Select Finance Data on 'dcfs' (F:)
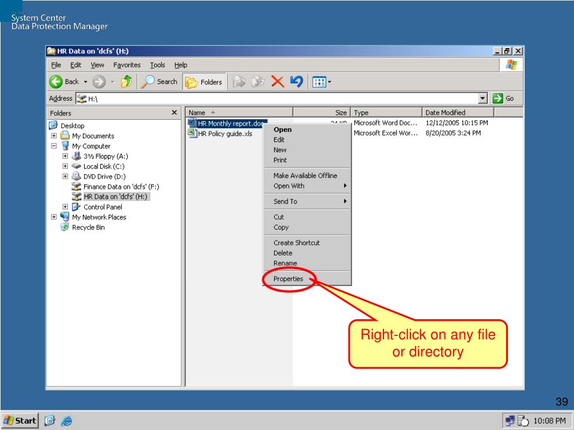Image resolution: width=574 pixels, height=430 pixels. pos(121,186)
